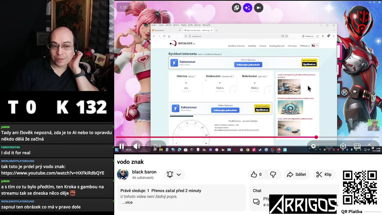Click the RYCHLOST.cz site logo
This screenshot has height=215, width=382.
coord(183,44)
